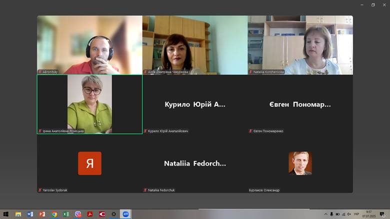Viewport: 390px width, 219px height.
Task: Click the network status tray icon
Action: pyautogui.click(x=343, y=214)
